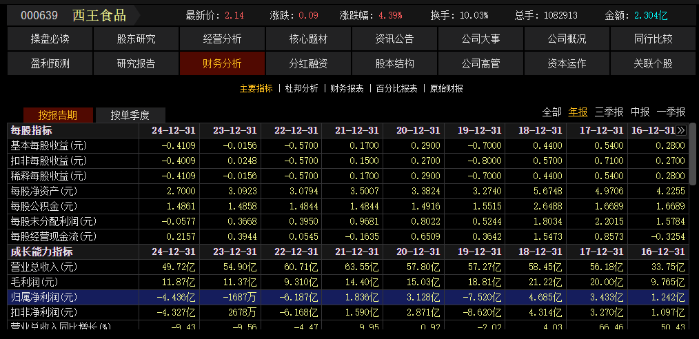Click the 最新价 2.14 value

(234, 16)
